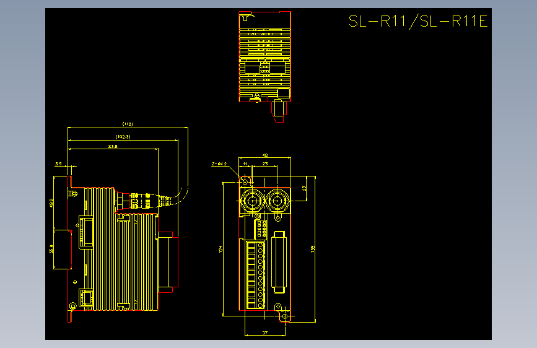Viewport: 537px width, 348px height.
Task: Click the 11 dimension label
Action: click(x=245, y=163)
